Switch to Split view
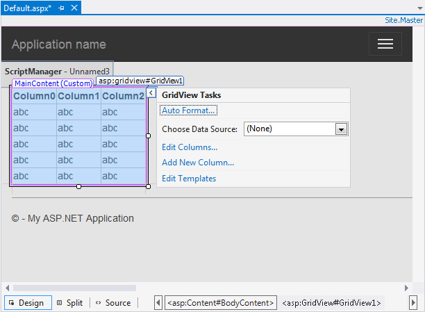 [69, 303]
